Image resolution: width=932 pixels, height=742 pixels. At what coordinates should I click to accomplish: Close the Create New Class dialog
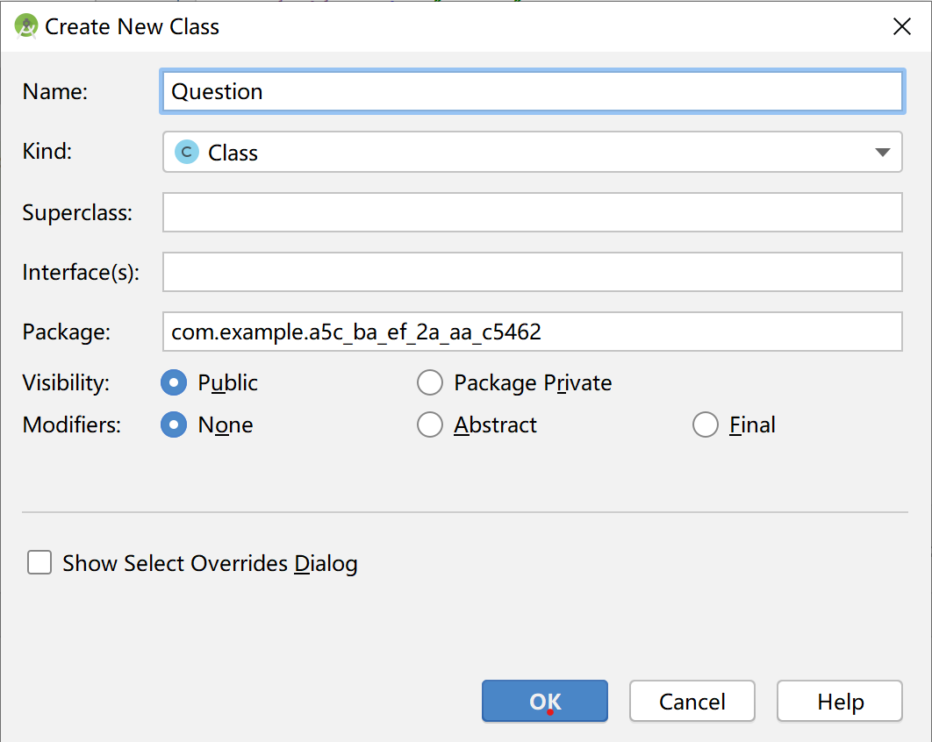point(901,27)
